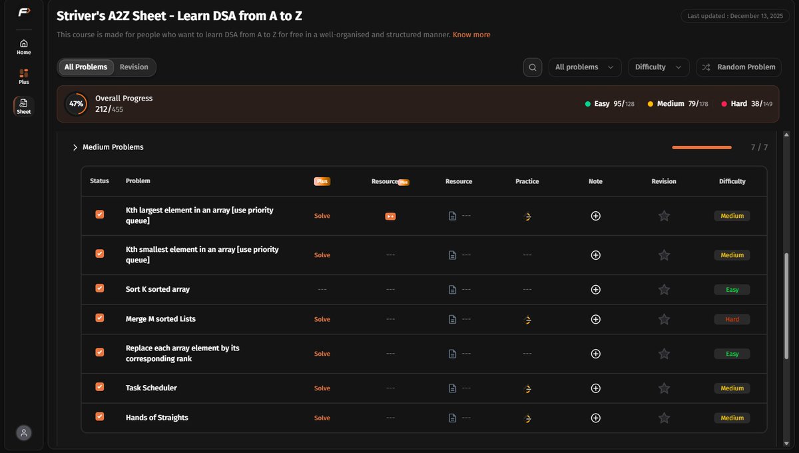This screenshot has width=799, height=453.
Task: Star Kth largest element for revision
Action: point(664,216)
